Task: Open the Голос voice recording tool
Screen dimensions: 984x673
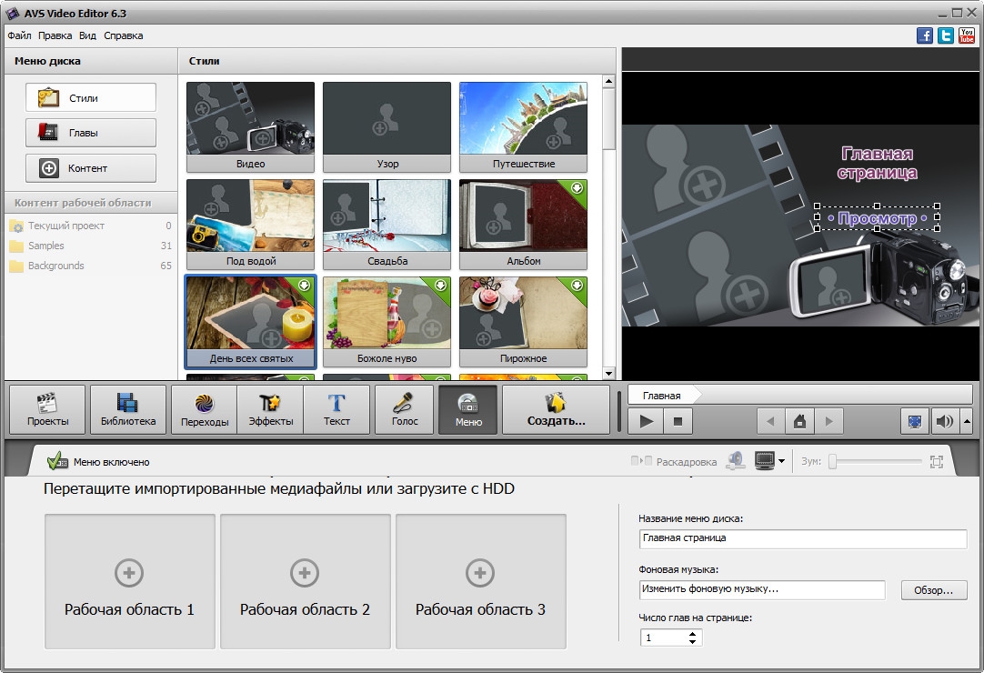Action: (404, 409)
